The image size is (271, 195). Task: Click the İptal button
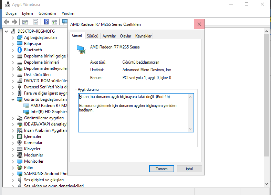click(x=189, y=169)
